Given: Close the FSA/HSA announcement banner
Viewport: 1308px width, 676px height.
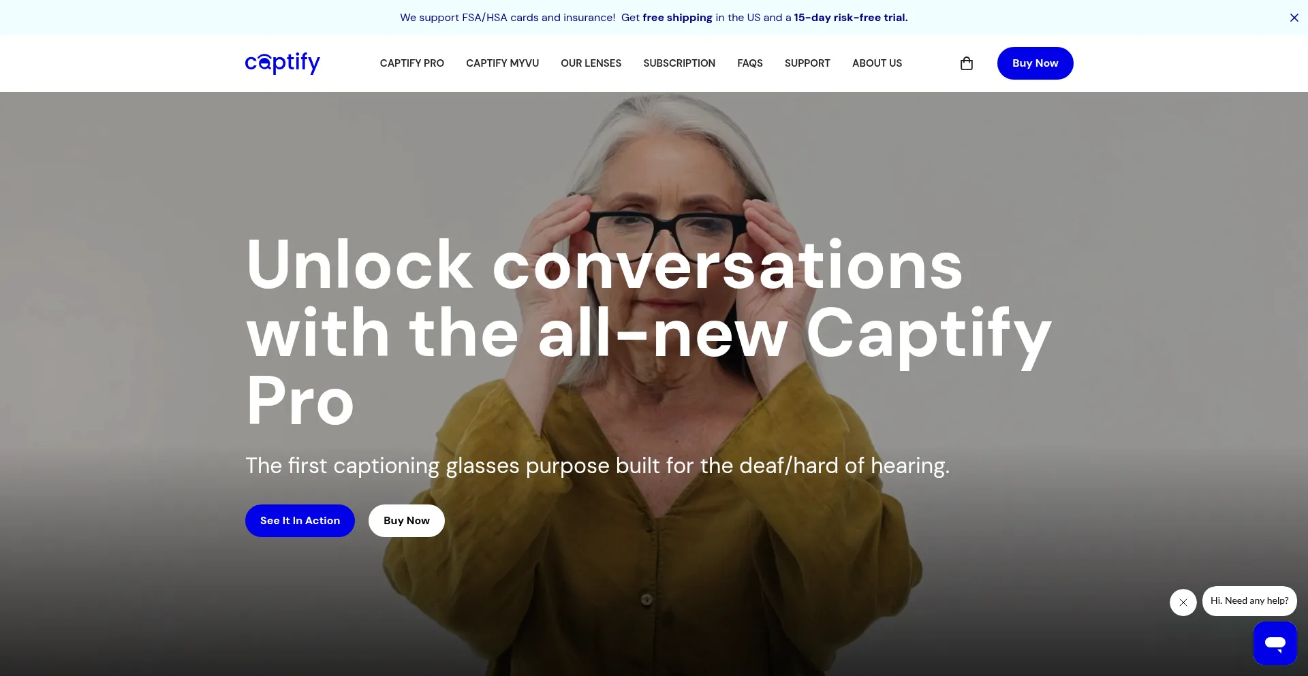Looking at the screenshot, I should [1294, 18].
